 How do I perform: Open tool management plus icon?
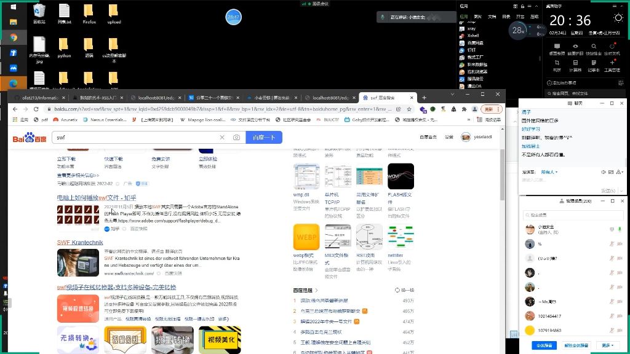coord(612,66)
